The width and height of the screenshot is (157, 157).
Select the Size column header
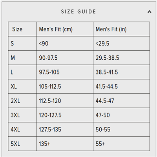(x=17, y=29)
